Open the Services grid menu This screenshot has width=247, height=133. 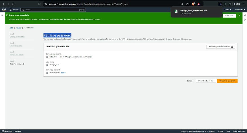[14, 10]
